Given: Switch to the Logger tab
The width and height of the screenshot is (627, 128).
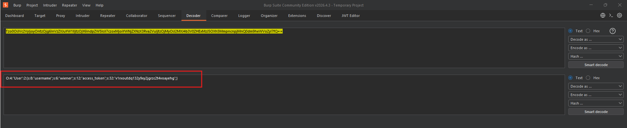Looking at the screenshot, I should click(244, 16).
